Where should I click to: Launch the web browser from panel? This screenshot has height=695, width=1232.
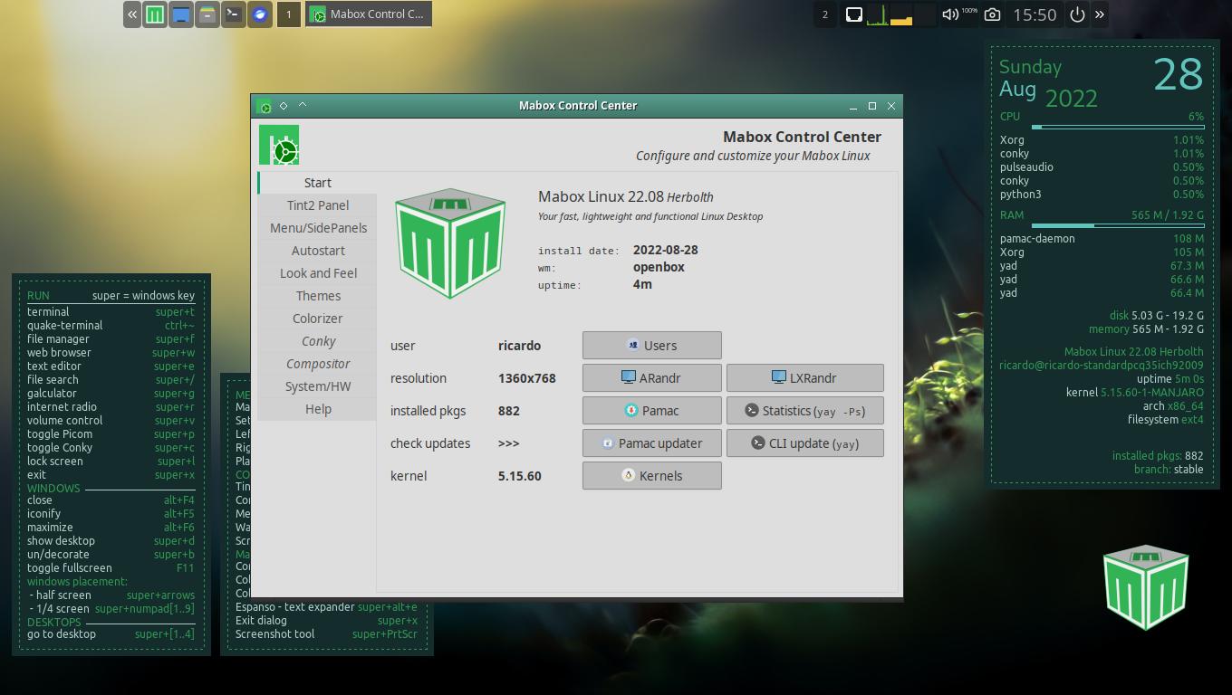point(260,14)
